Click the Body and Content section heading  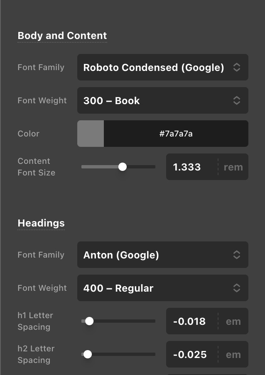pos(62,36)
